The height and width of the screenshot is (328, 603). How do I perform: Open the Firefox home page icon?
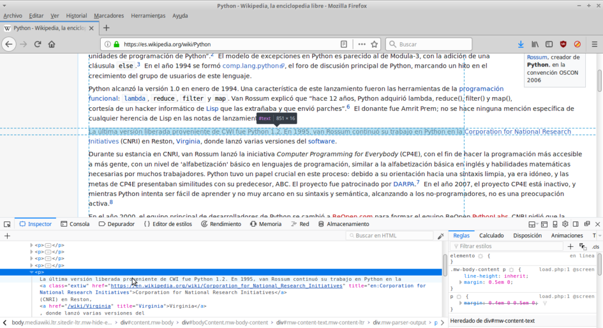[x=52, y=44]
